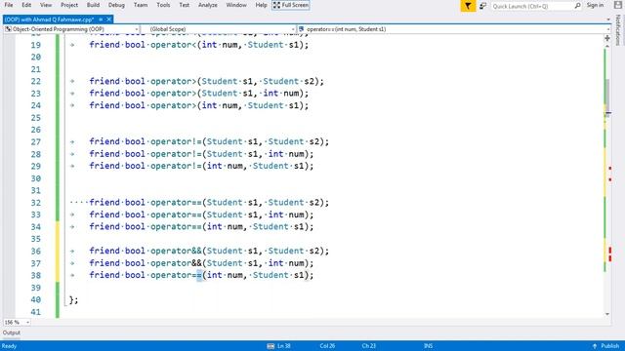Click the Ln 38 status indicator
Viewport: 625px width, 351px height.
click(x=283, y=346)
